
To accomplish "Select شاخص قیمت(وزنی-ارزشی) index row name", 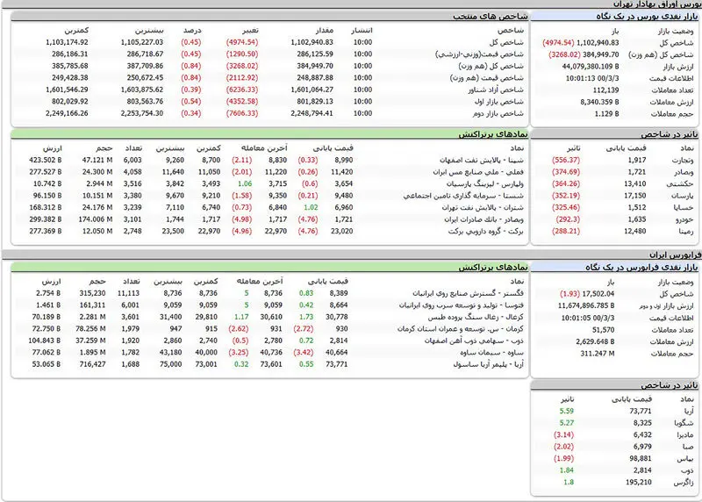I will 479,54.
